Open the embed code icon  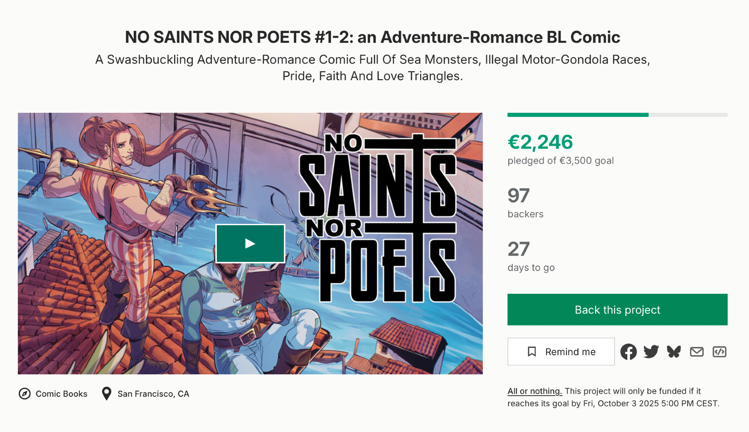[x=719, y=352]
